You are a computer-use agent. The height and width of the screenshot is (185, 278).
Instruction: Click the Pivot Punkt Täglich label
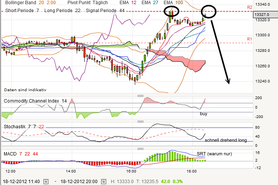88,3
